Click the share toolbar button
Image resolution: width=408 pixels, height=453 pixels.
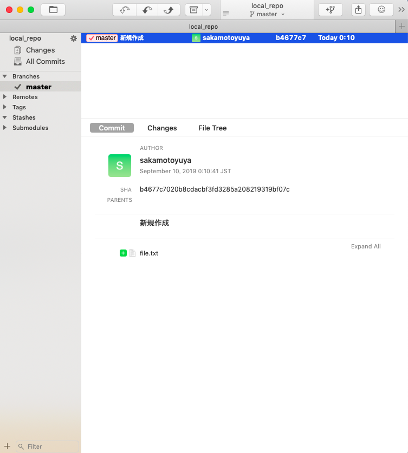(x=358, y=10)
